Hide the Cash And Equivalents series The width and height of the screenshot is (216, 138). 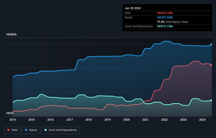point(61,130)
